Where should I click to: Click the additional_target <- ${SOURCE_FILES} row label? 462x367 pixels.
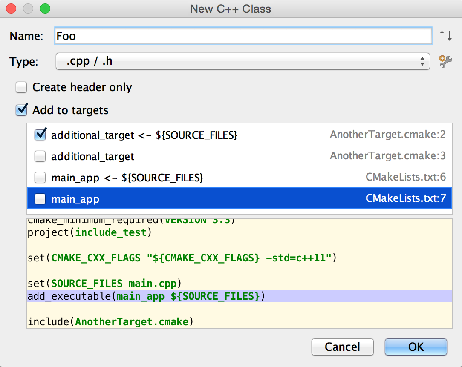[144, 135]
